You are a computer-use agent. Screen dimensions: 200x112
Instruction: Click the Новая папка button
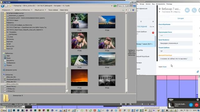pyautogui.click(x=64, y=10)
